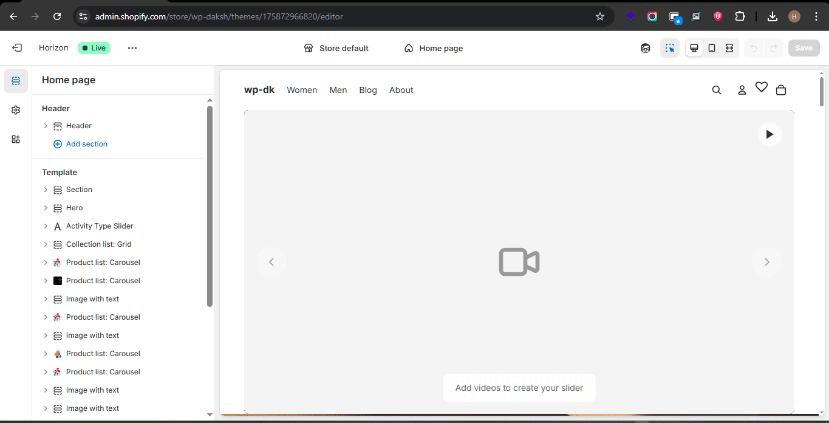Open App embeds from the sidebar
The height and width of the screenshot is (423, 829).
pyautogui.click(x=16, y=139)
